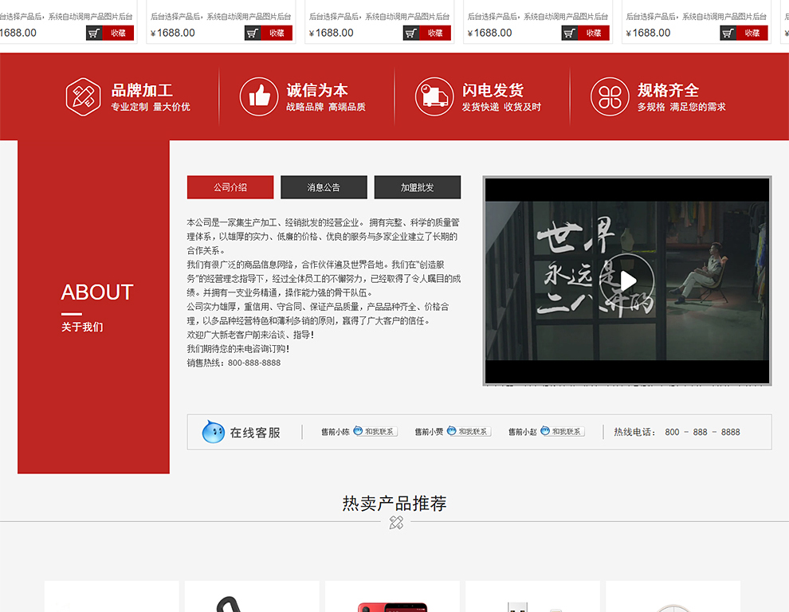
Task: Click the 诚信为本 heading text
Action: pyautogui.click(x=317, y=90)
